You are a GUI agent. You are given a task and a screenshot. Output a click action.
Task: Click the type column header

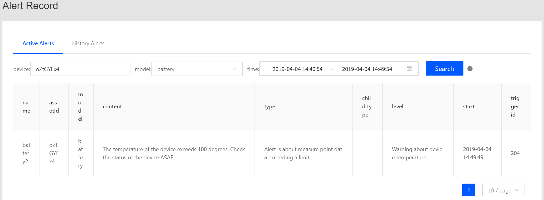pos(269,107)
